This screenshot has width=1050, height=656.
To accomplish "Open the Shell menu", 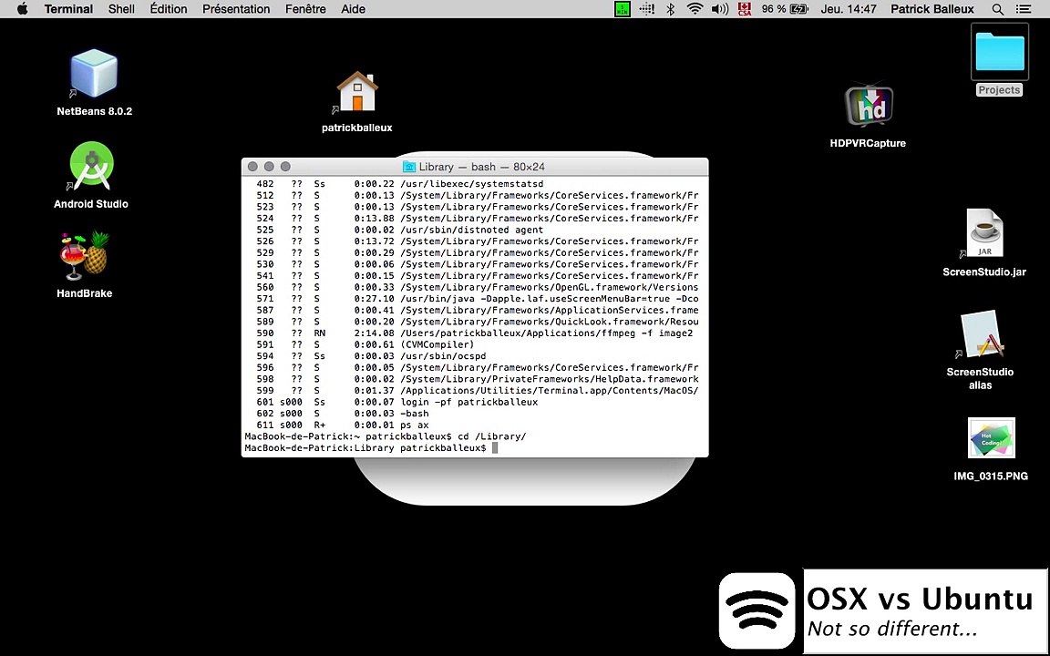I will (x=121, y=9).
